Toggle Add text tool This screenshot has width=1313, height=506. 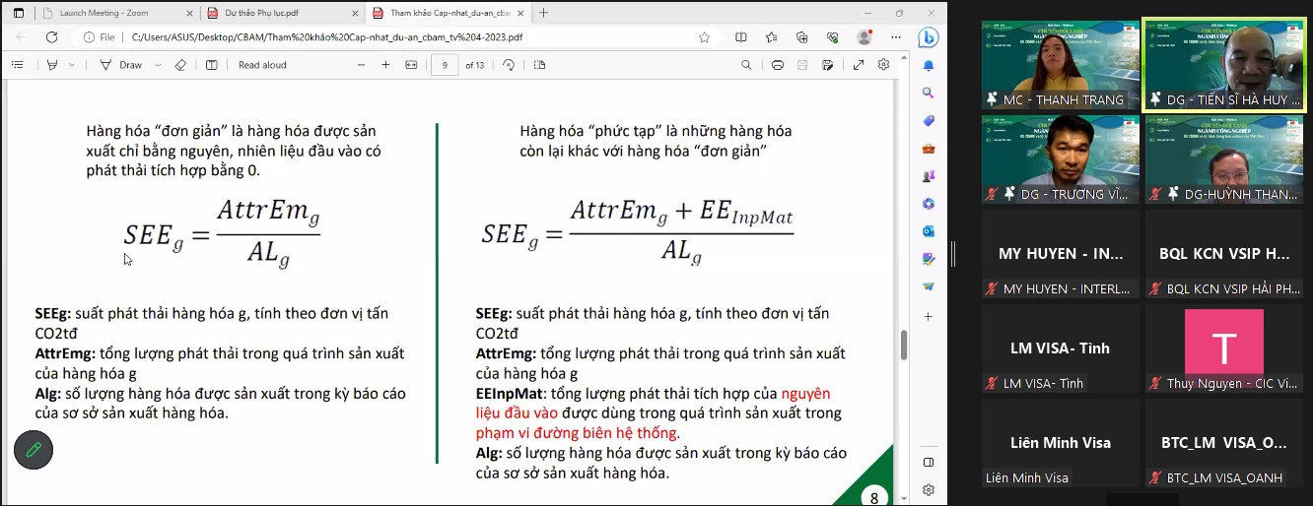click(x=211, y=65)
